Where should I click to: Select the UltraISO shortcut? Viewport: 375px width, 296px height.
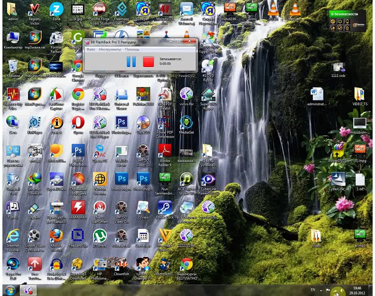[x=143, y=125]
